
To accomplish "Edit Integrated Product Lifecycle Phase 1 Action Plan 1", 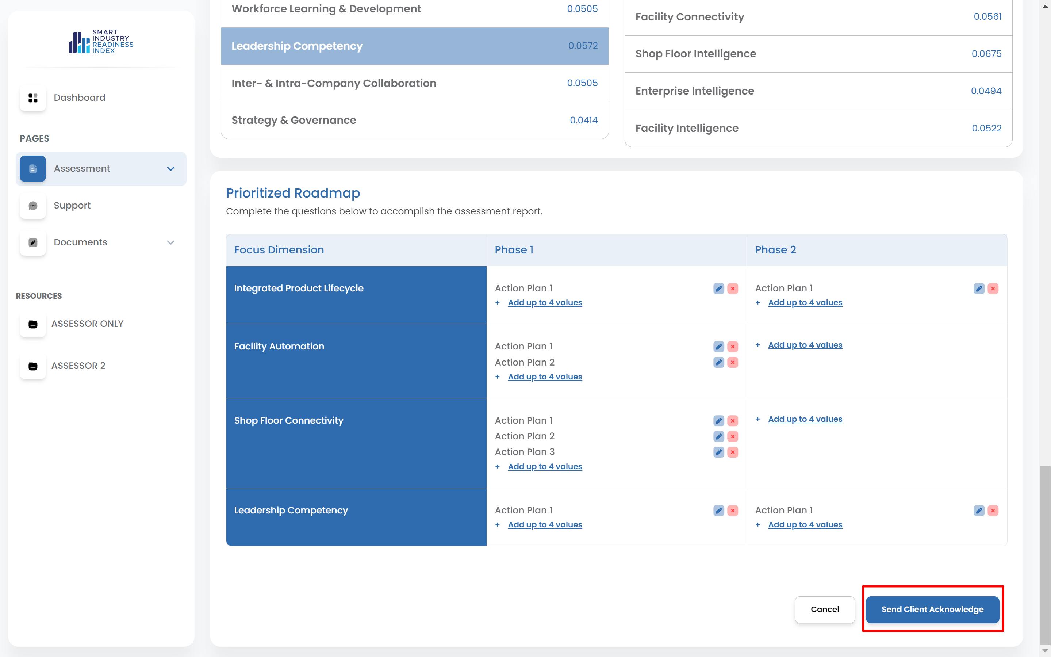I will 718,289.
